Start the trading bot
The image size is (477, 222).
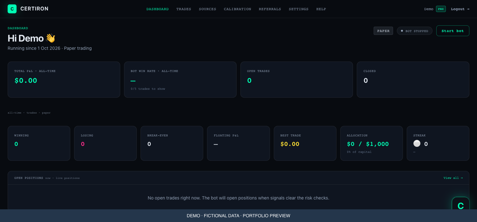click(x=453, y=31)
